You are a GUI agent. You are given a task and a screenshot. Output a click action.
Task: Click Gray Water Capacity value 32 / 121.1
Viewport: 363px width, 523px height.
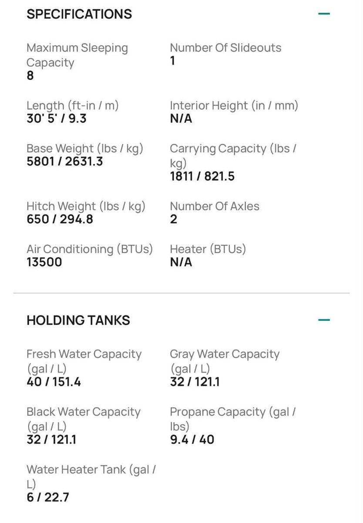click(195, 382)
